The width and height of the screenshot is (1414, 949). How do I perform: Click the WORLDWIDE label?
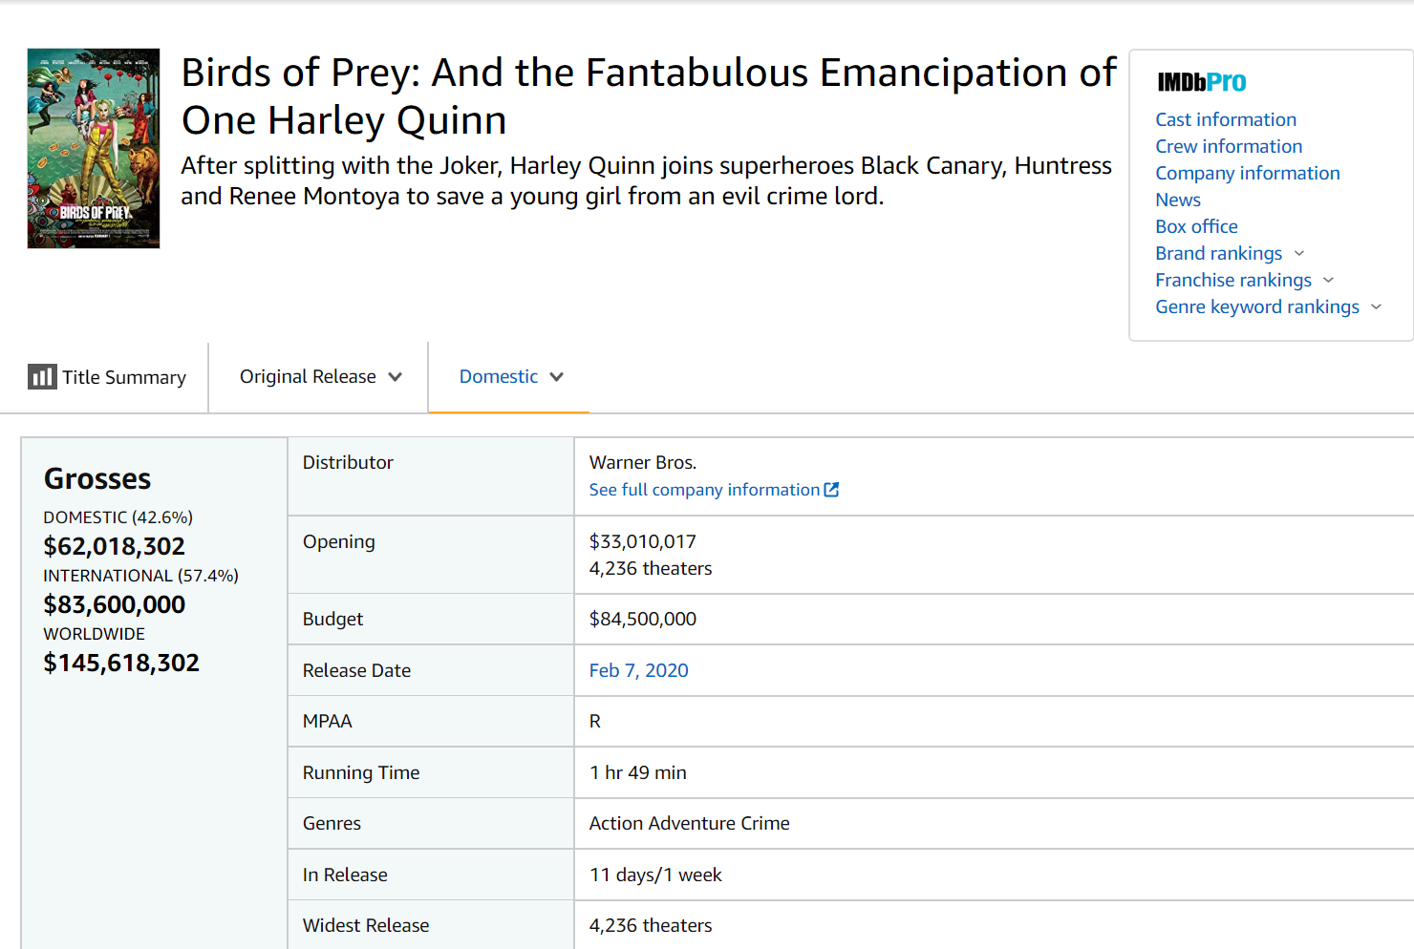coord(94,633)
